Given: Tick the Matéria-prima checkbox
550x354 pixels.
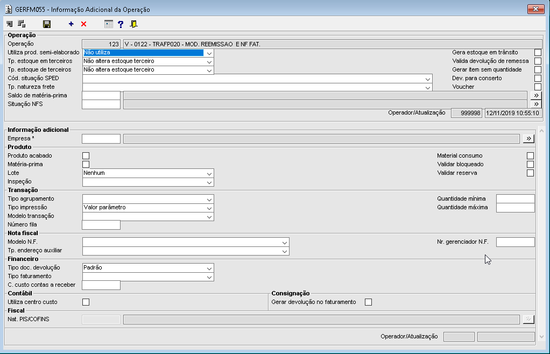Looking at the screenshot, I should pos(86,165).
